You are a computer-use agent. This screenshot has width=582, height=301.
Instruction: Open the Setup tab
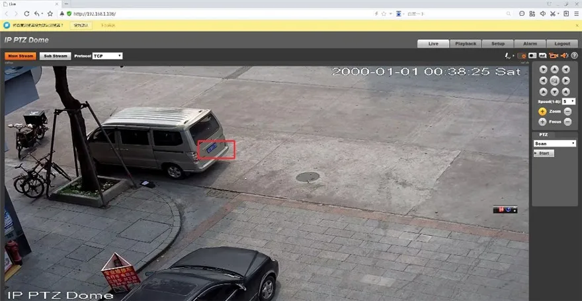pyautogui.click(x=498, y=44)
